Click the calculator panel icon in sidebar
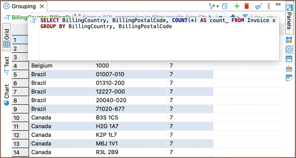 pyautogui.click(x=289, y=40)
